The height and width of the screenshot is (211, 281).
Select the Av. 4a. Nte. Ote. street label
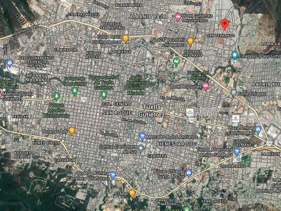click(172, 98)
